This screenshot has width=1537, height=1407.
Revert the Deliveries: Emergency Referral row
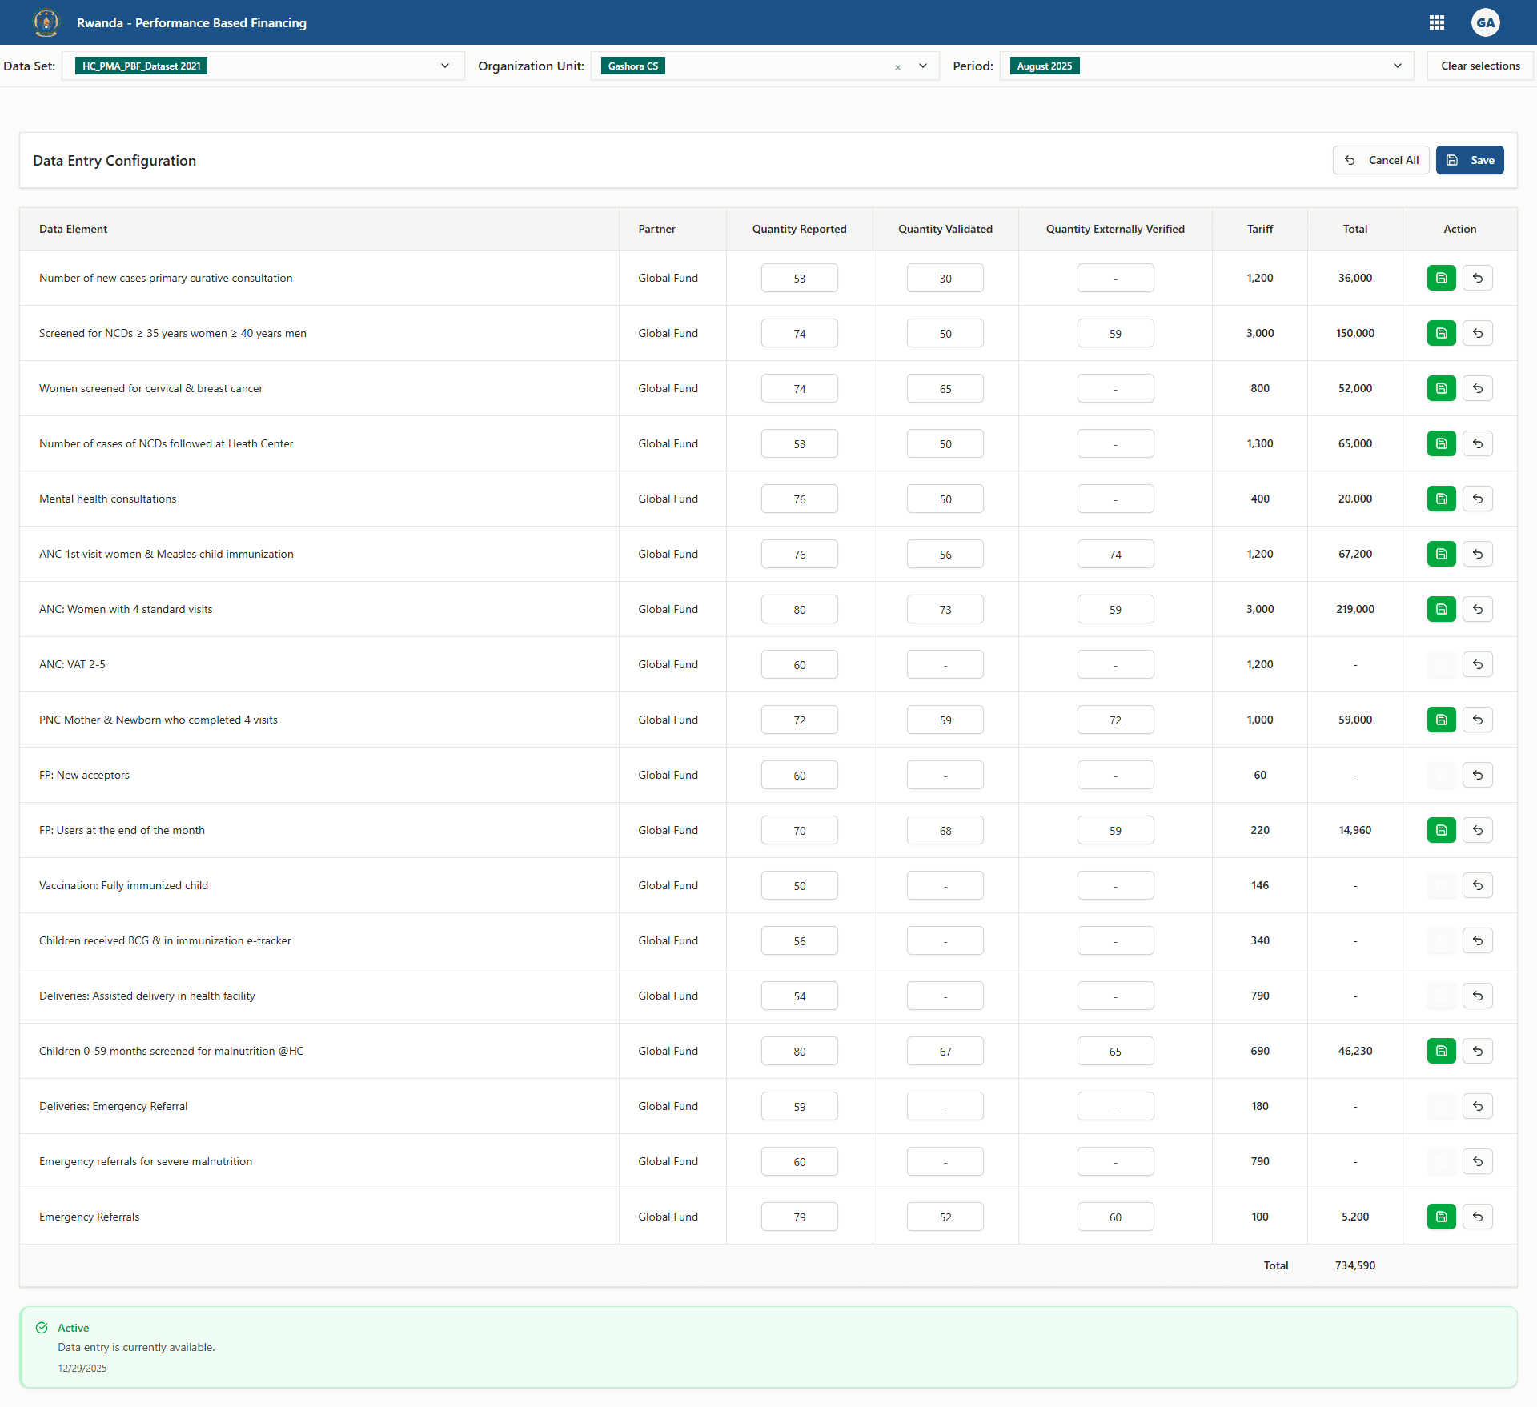click(1478, 1106)
